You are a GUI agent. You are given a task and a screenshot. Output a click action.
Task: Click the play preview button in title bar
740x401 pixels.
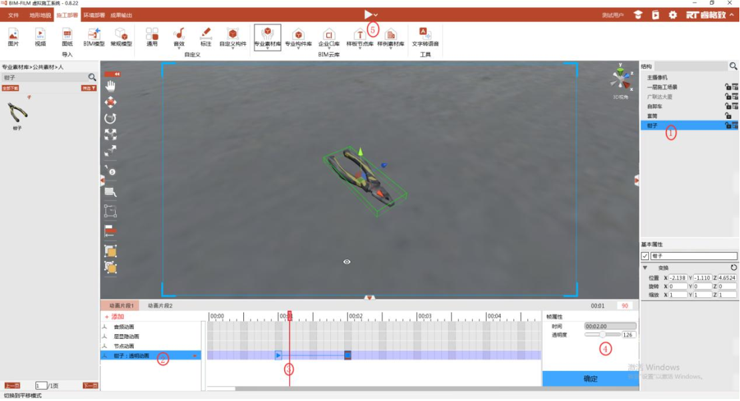(368, 15)
